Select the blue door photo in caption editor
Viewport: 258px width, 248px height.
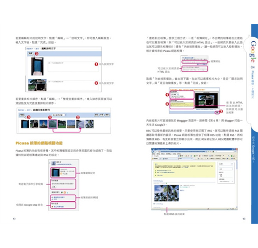pyautogui.click(x=38, y=66)
